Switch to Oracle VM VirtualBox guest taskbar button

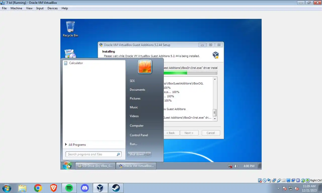(x=136, y=166)
